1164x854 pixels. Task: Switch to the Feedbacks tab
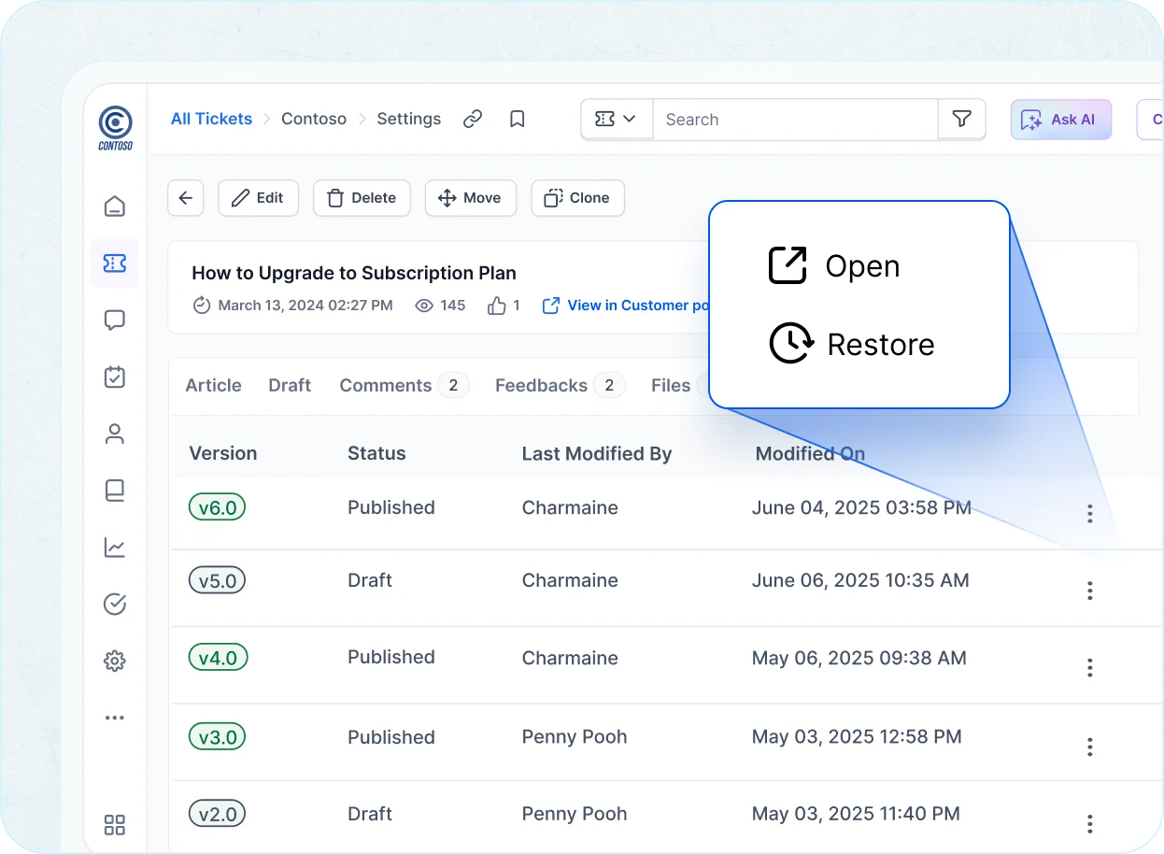541,385
